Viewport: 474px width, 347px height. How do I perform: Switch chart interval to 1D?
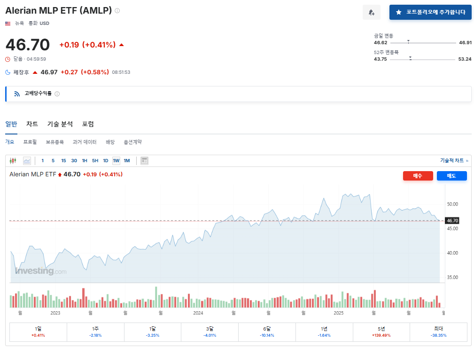(106, 160)
